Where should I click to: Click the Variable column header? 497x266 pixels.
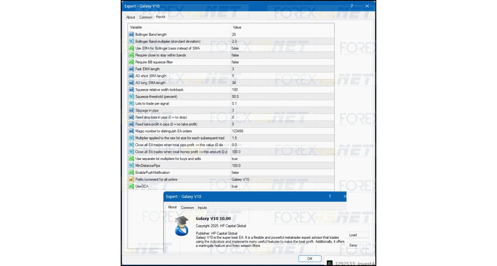point(136,27)
